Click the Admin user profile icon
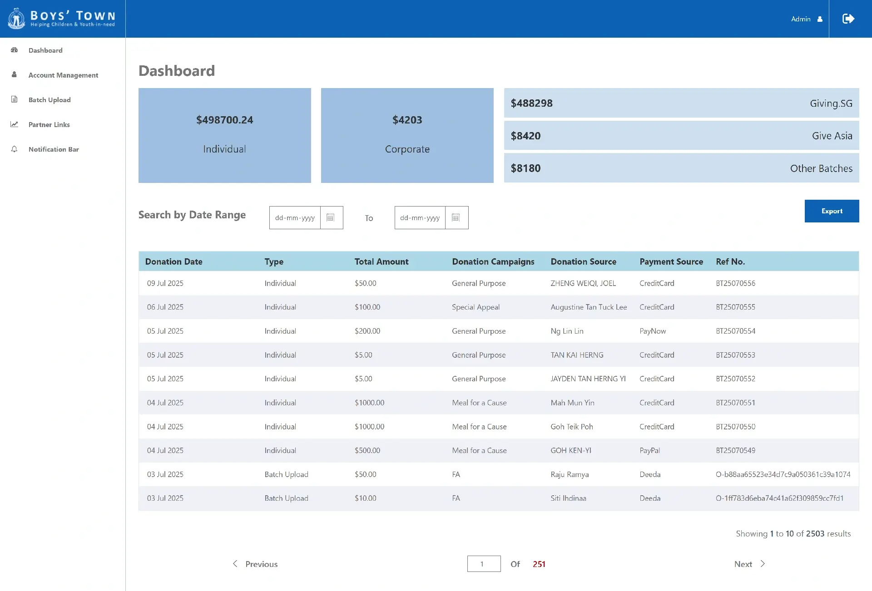Image resolution: width=872 pixels, height=591 pixels. pyautogui.click(x=820, y=19)
